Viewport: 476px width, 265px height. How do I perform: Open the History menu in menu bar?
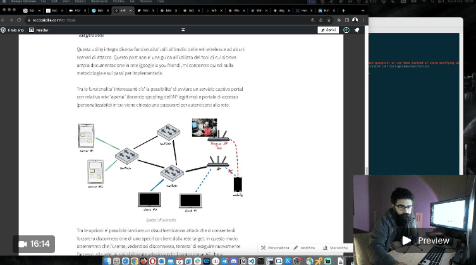tap(80, 2)
